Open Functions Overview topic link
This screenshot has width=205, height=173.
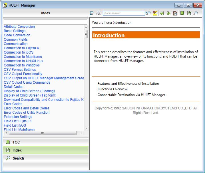tap(112, 89)
